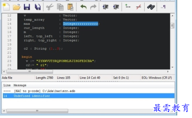Click highlighted Integerrrrrrrrrr text on line 14

pos(80,24)
